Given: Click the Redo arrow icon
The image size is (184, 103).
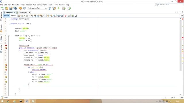Looking at the screenshot, I should (x=24, y=8).
